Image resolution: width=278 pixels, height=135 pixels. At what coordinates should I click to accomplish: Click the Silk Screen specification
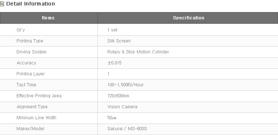119,41
